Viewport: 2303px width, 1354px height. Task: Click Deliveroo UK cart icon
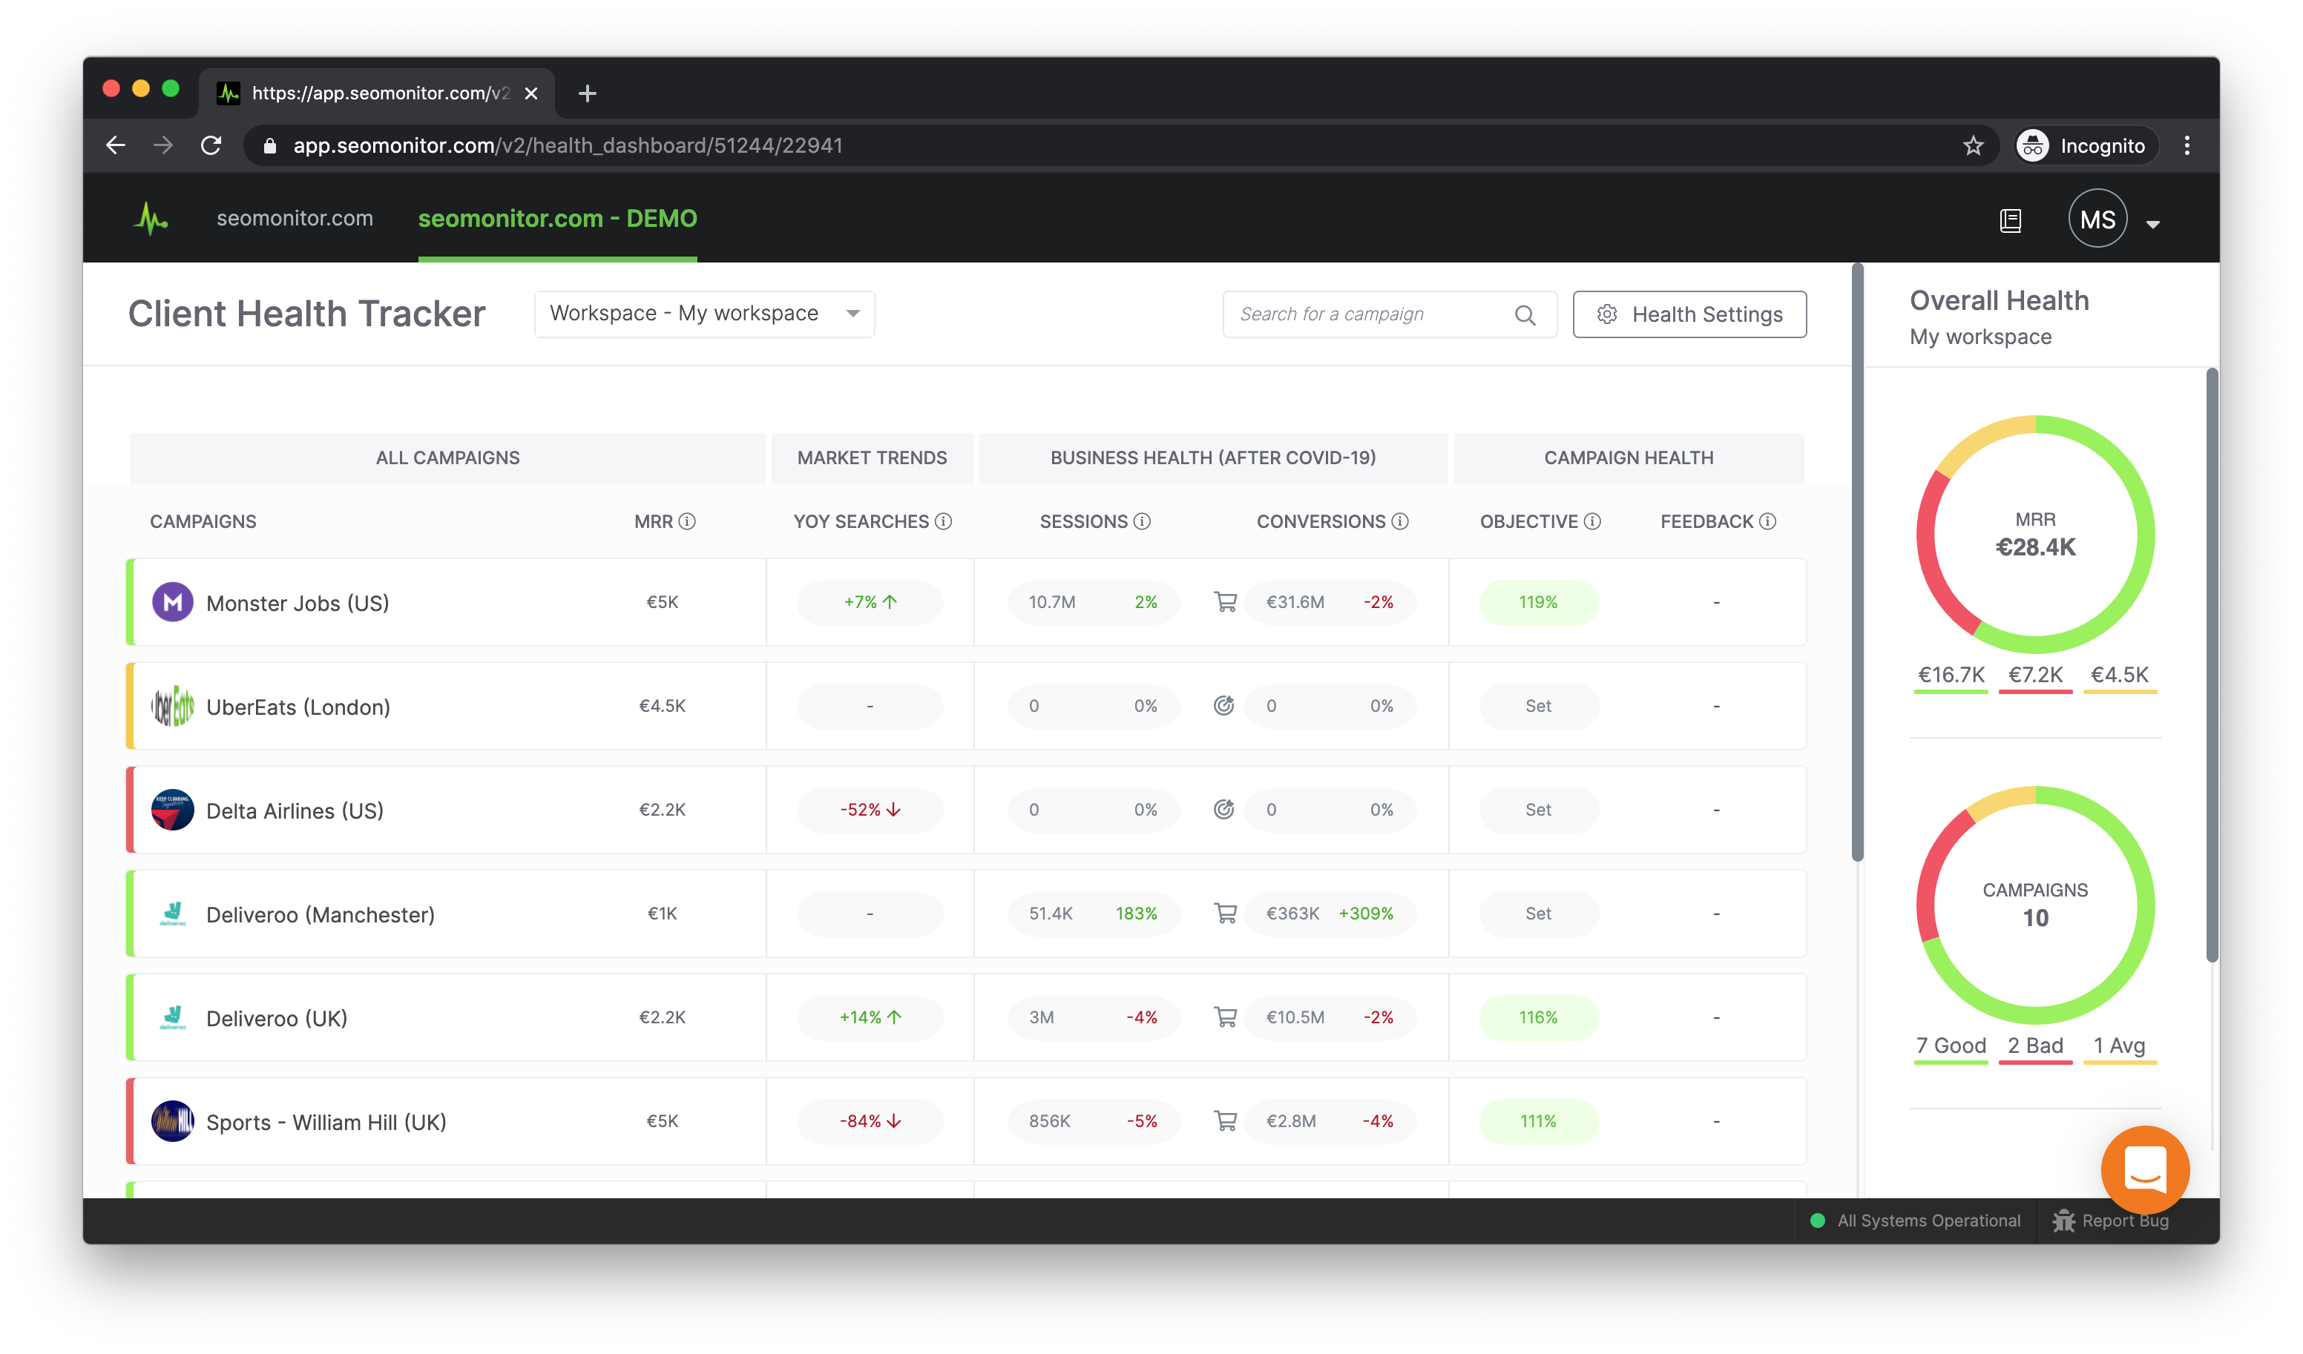tap(1225, 1017)
